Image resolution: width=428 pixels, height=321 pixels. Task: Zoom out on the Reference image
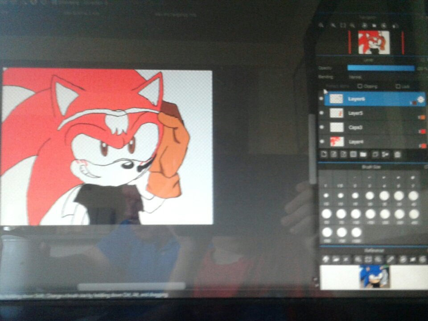click(378, 259)
